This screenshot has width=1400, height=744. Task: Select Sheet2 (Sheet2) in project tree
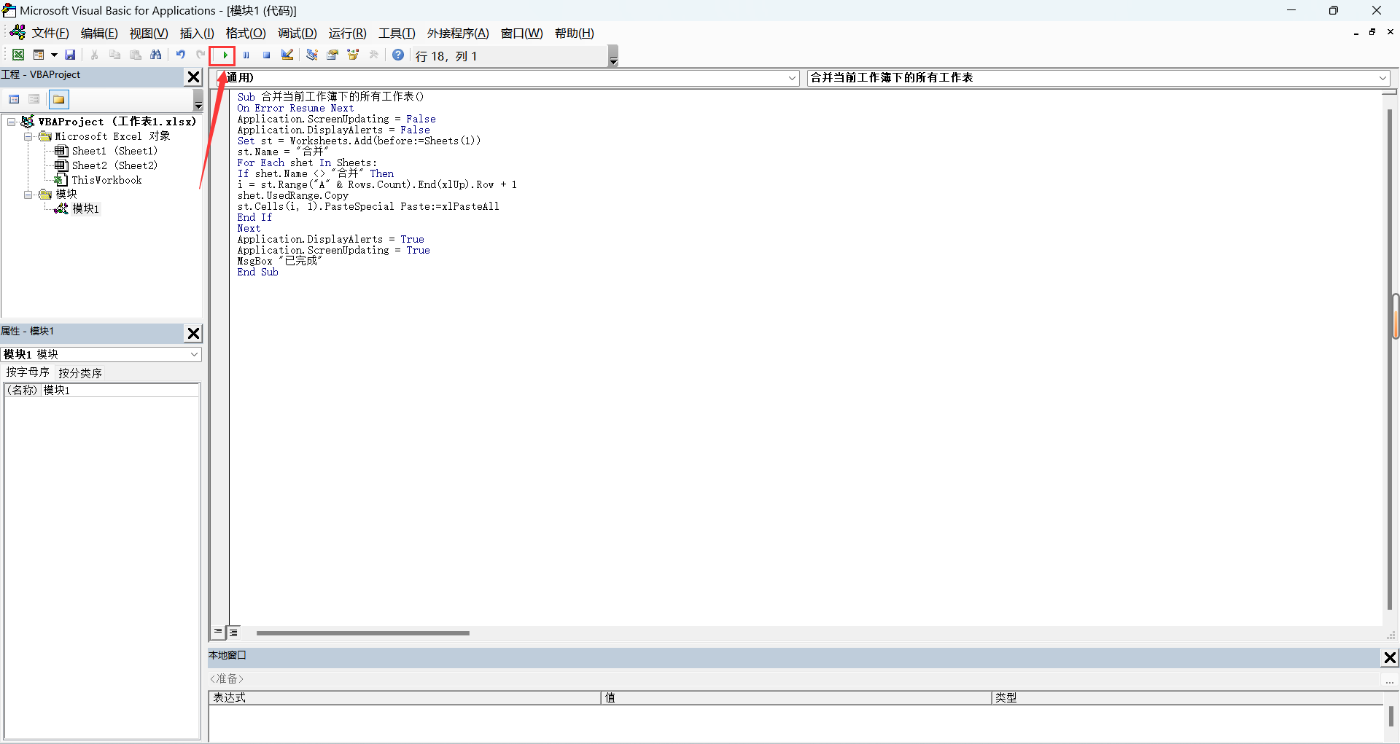tap(114, 165)
